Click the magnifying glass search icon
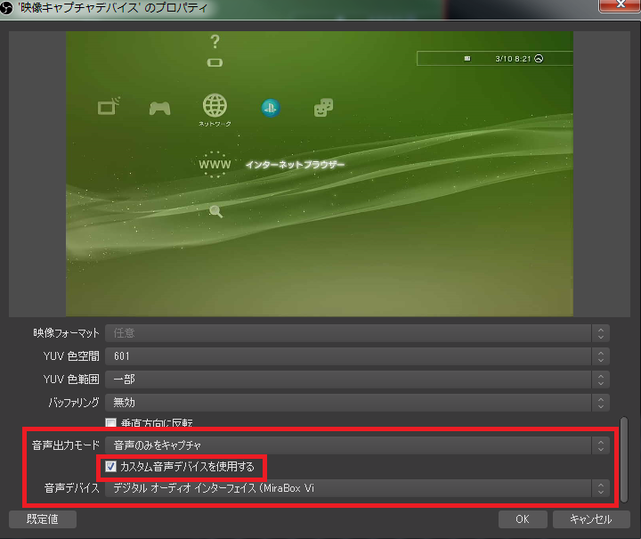Viewport: 641px width, 539px height. (x=215, y=211)
